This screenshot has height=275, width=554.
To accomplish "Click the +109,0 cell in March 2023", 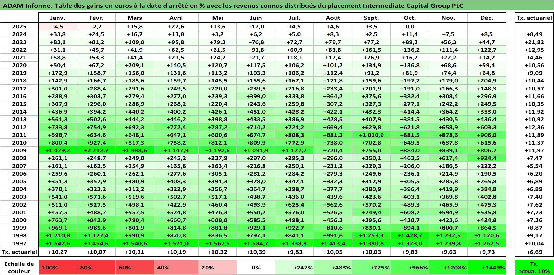I will pos(135,42).
